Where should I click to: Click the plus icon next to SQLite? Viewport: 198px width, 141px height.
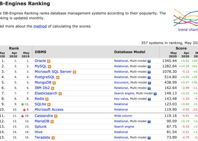[x=49, y=105]
